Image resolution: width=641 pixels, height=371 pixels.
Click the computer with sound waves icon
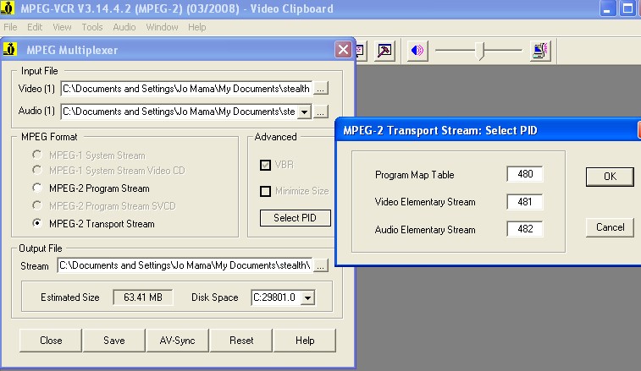[x=540, y=51]
